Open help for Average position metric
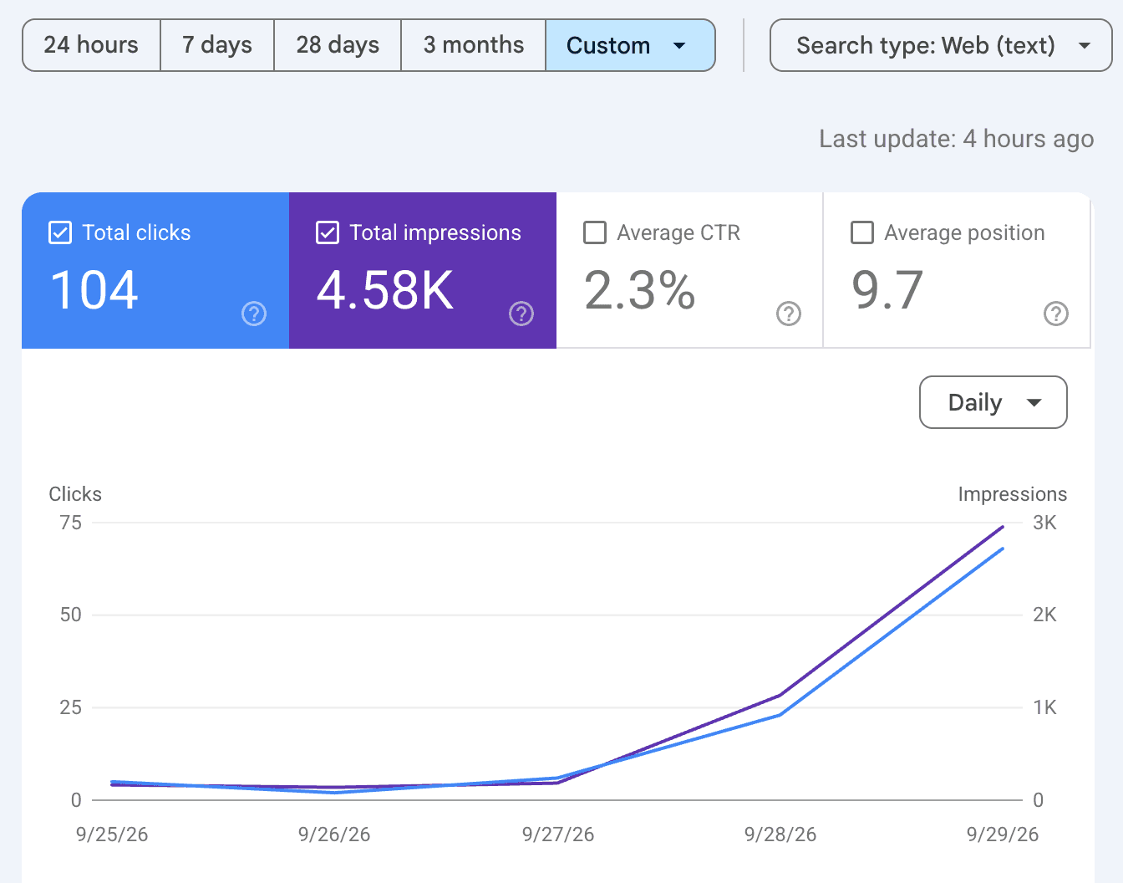 pos(1056,314)
